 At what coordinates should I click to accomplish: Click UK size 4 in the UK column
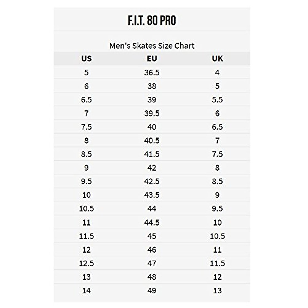coord(217,72)
